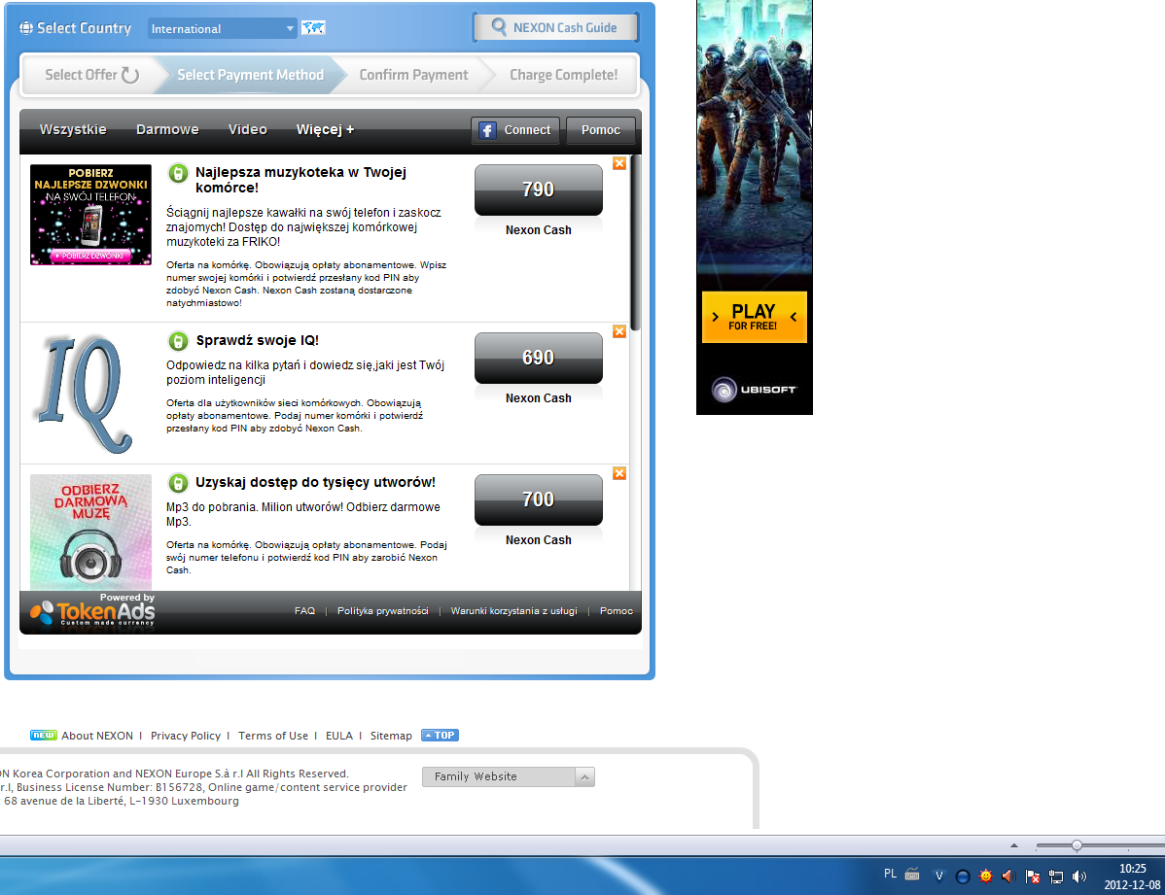Click the blue orb tray icon
1165x895 pixels.
click(x=962, y=877)
